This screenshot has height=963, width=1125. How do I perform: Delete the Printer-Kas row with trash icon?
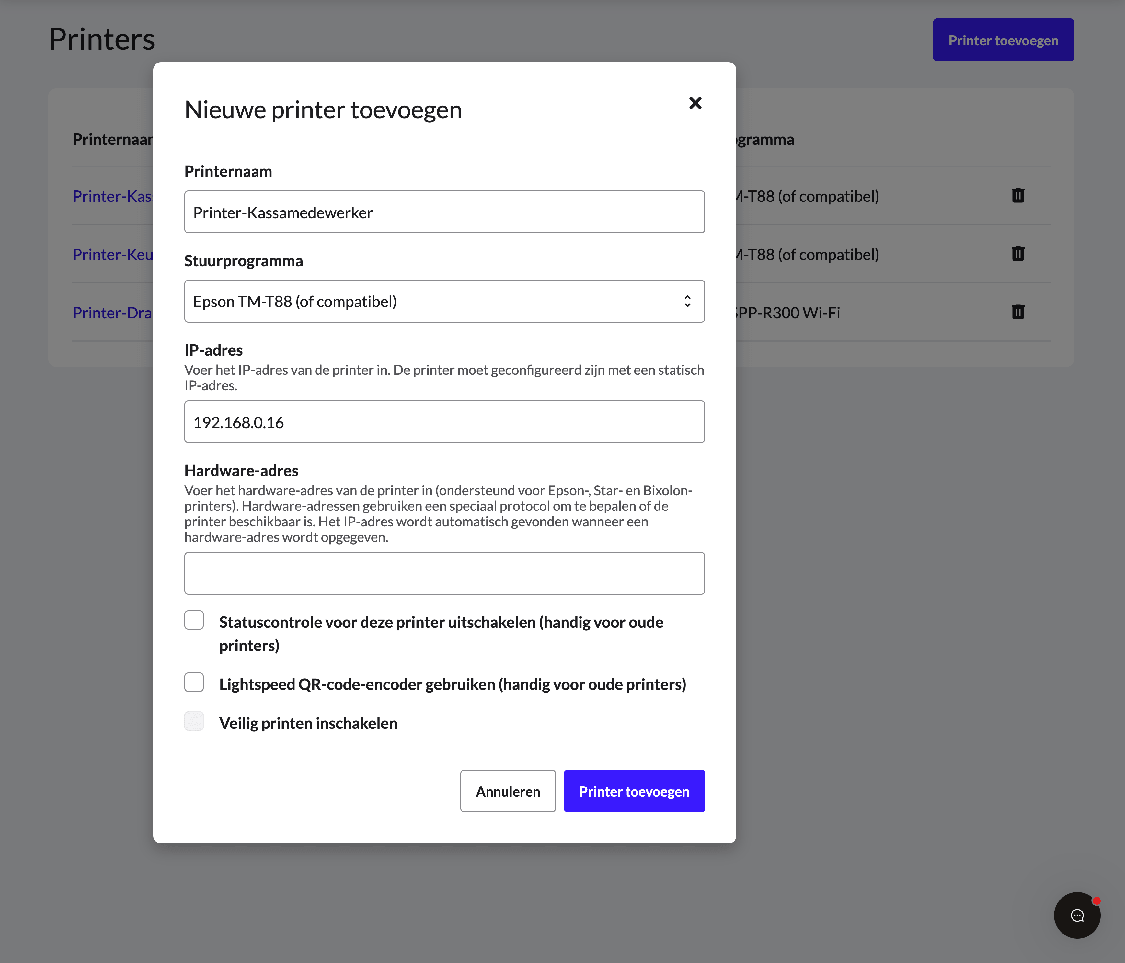coord(1018,195)
